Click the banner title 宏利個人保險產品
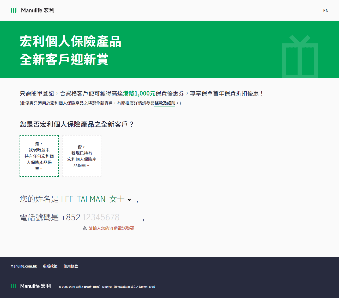 click(x=70, y=42)
